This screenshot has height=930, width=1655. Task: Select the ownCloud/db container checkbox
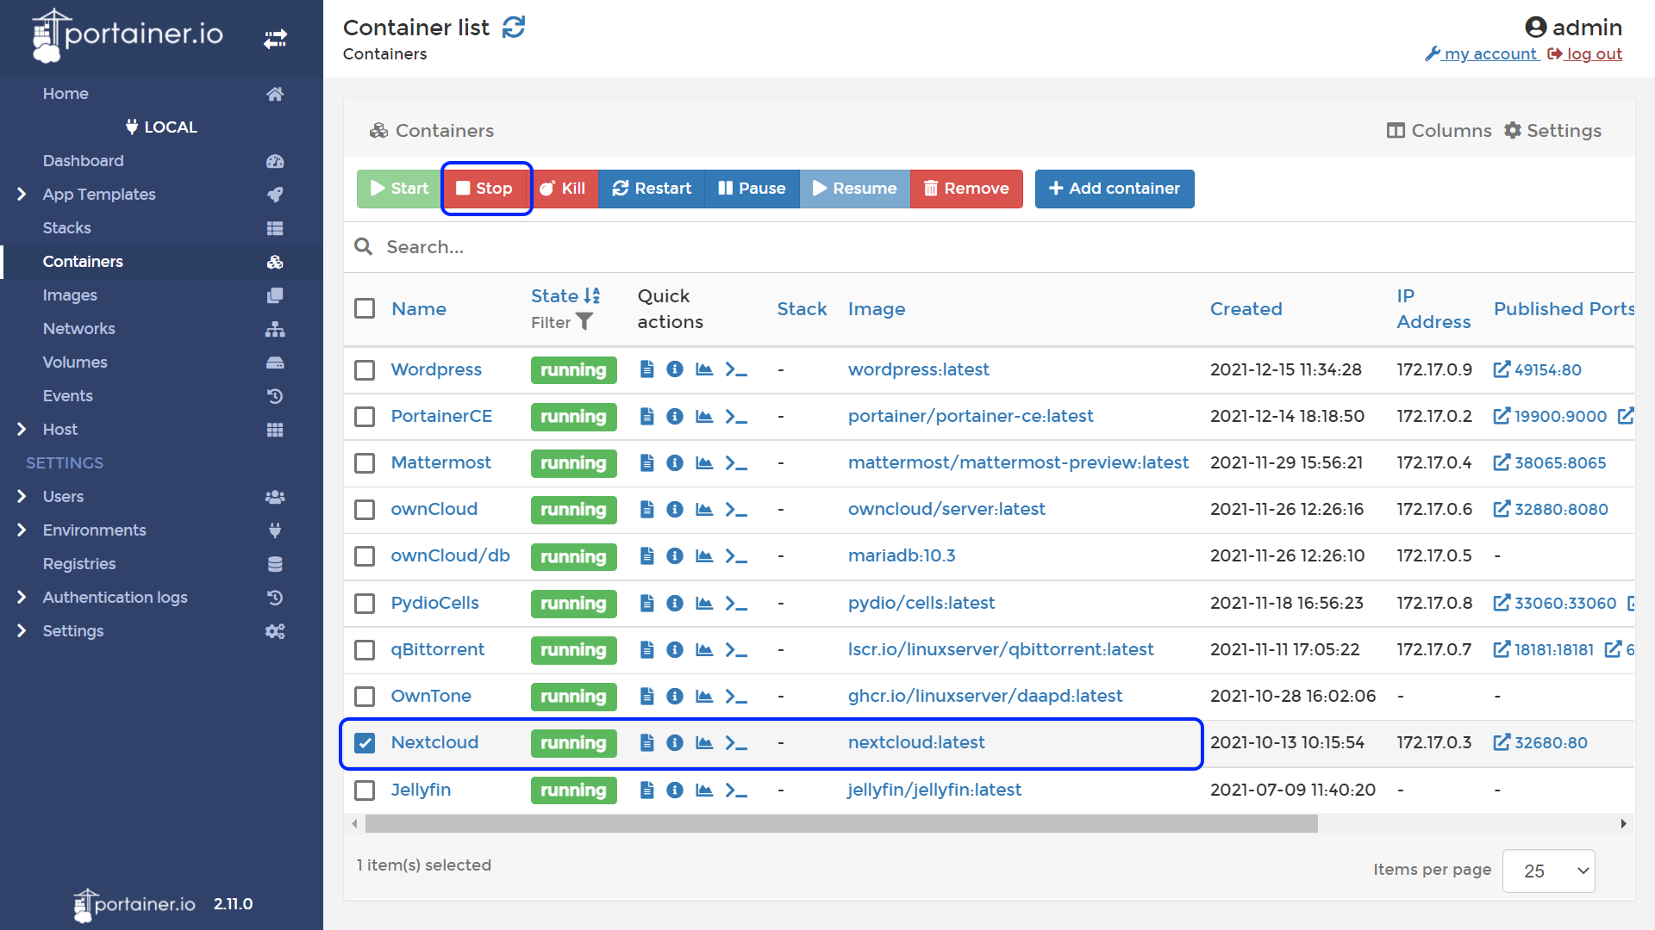tap(365, 556)
